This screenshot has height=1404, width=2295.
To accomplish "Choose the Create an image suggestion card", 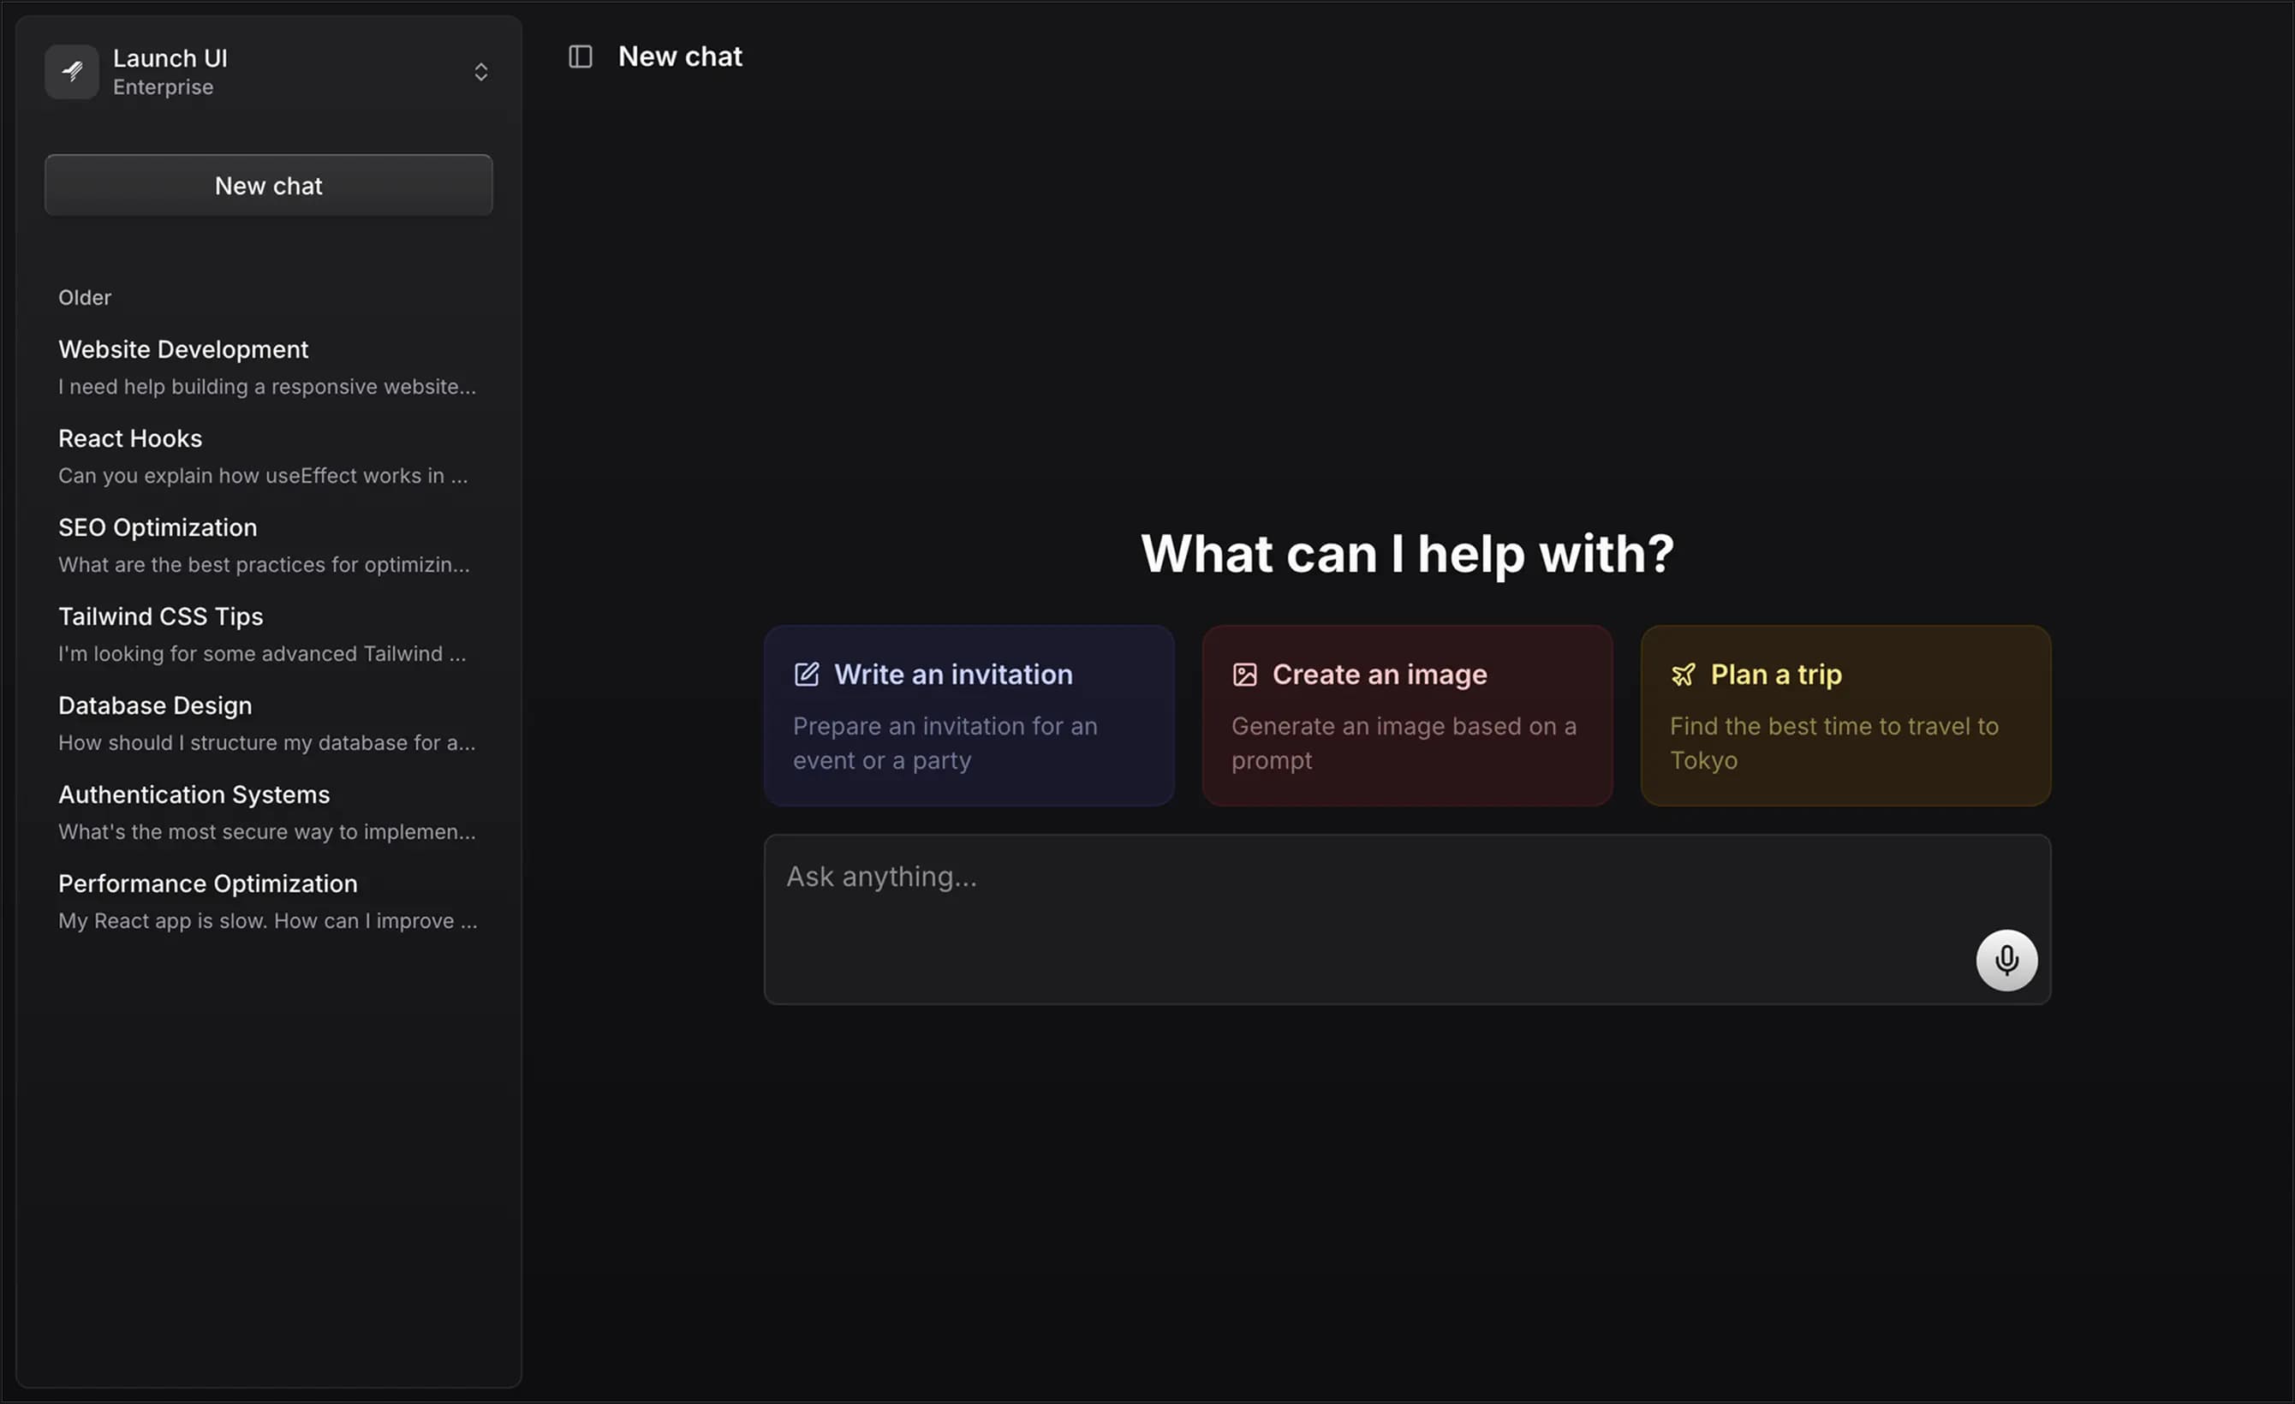I will (x=1406, y=715).
